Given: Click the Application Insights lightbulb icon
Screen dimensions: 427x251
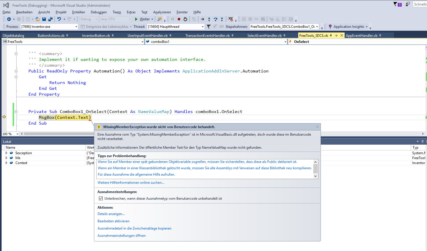Looking at the screenshot, I should pyautogui.click(x=330, y=27).
